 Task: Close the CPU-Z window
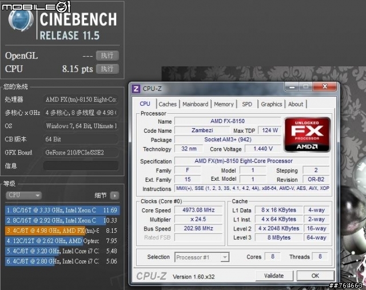[325, 86]
